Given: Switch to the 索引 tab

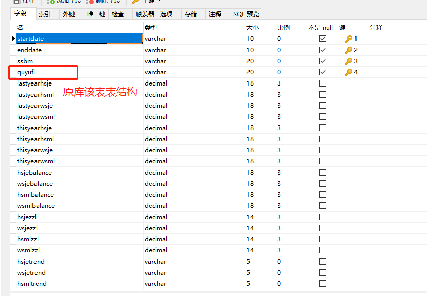Looking at the screenshot, I should coord(47,14).
